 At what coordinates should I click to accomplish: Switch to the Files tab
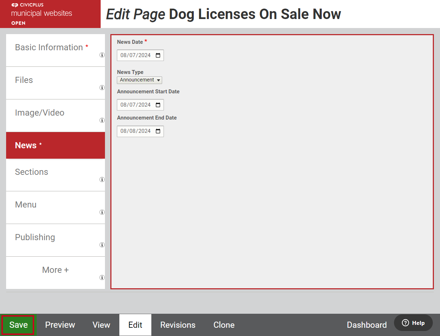(55, 83)
